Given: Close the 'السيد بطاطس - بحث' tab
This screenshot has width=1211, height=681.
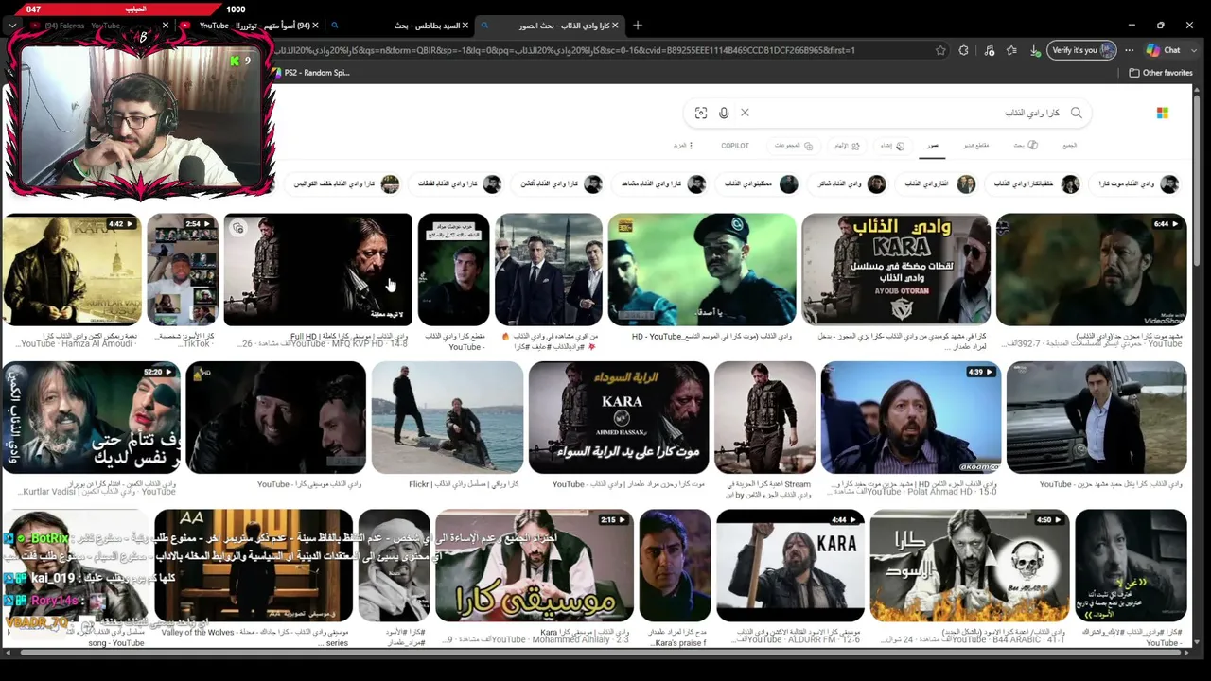Looking at the screenshot, I should (465, 26).
